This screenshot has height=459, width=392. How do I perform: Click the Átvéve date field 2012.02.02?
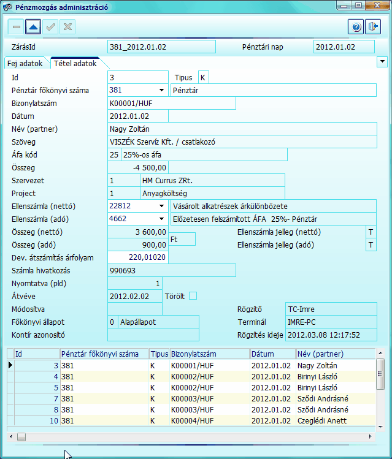pyautogui.click(x=135, y=296)
